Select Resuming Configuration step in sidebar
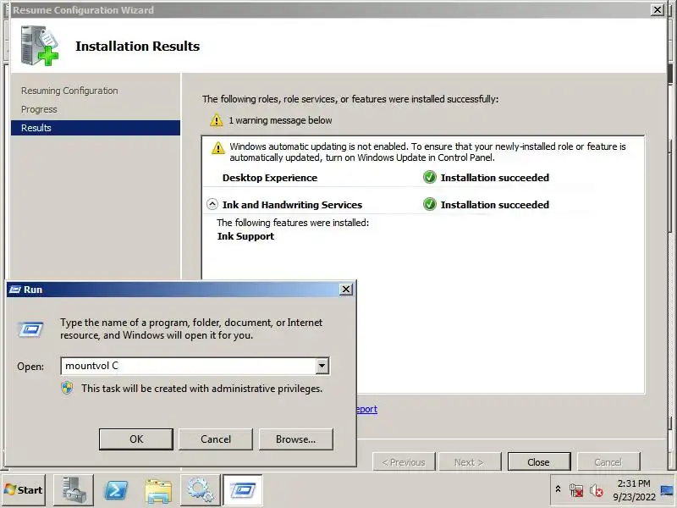The width and height of the screenshot is (677, 508). point(69,91)
